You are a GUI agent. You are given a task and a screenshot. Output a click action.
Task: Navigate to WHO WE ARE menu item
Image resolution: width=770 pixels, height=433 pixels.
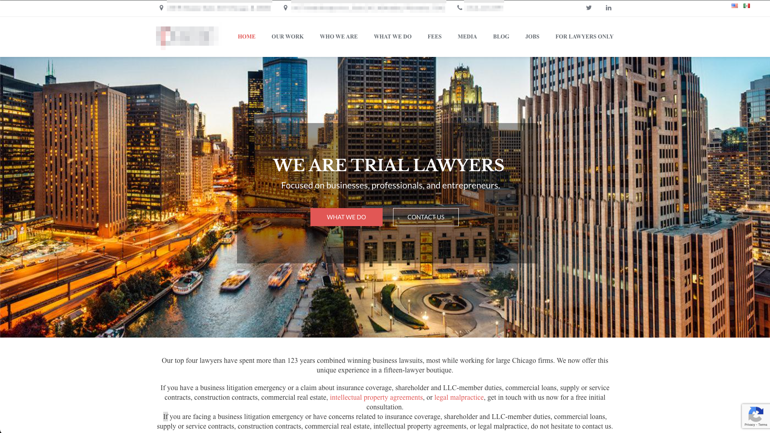pos(338,36)
